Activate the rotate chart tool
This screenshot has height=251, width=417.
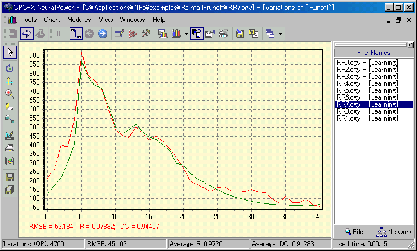(x=10, y=68)
